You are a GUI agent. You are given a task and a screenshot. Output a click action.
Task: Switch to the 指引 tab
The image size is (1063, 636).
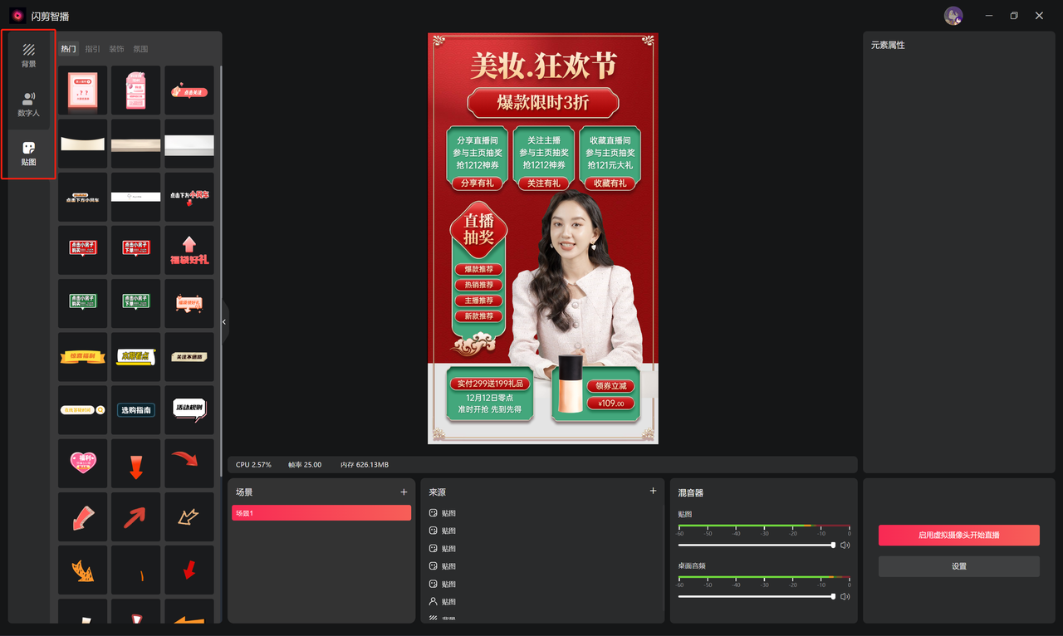coord(92,48)
